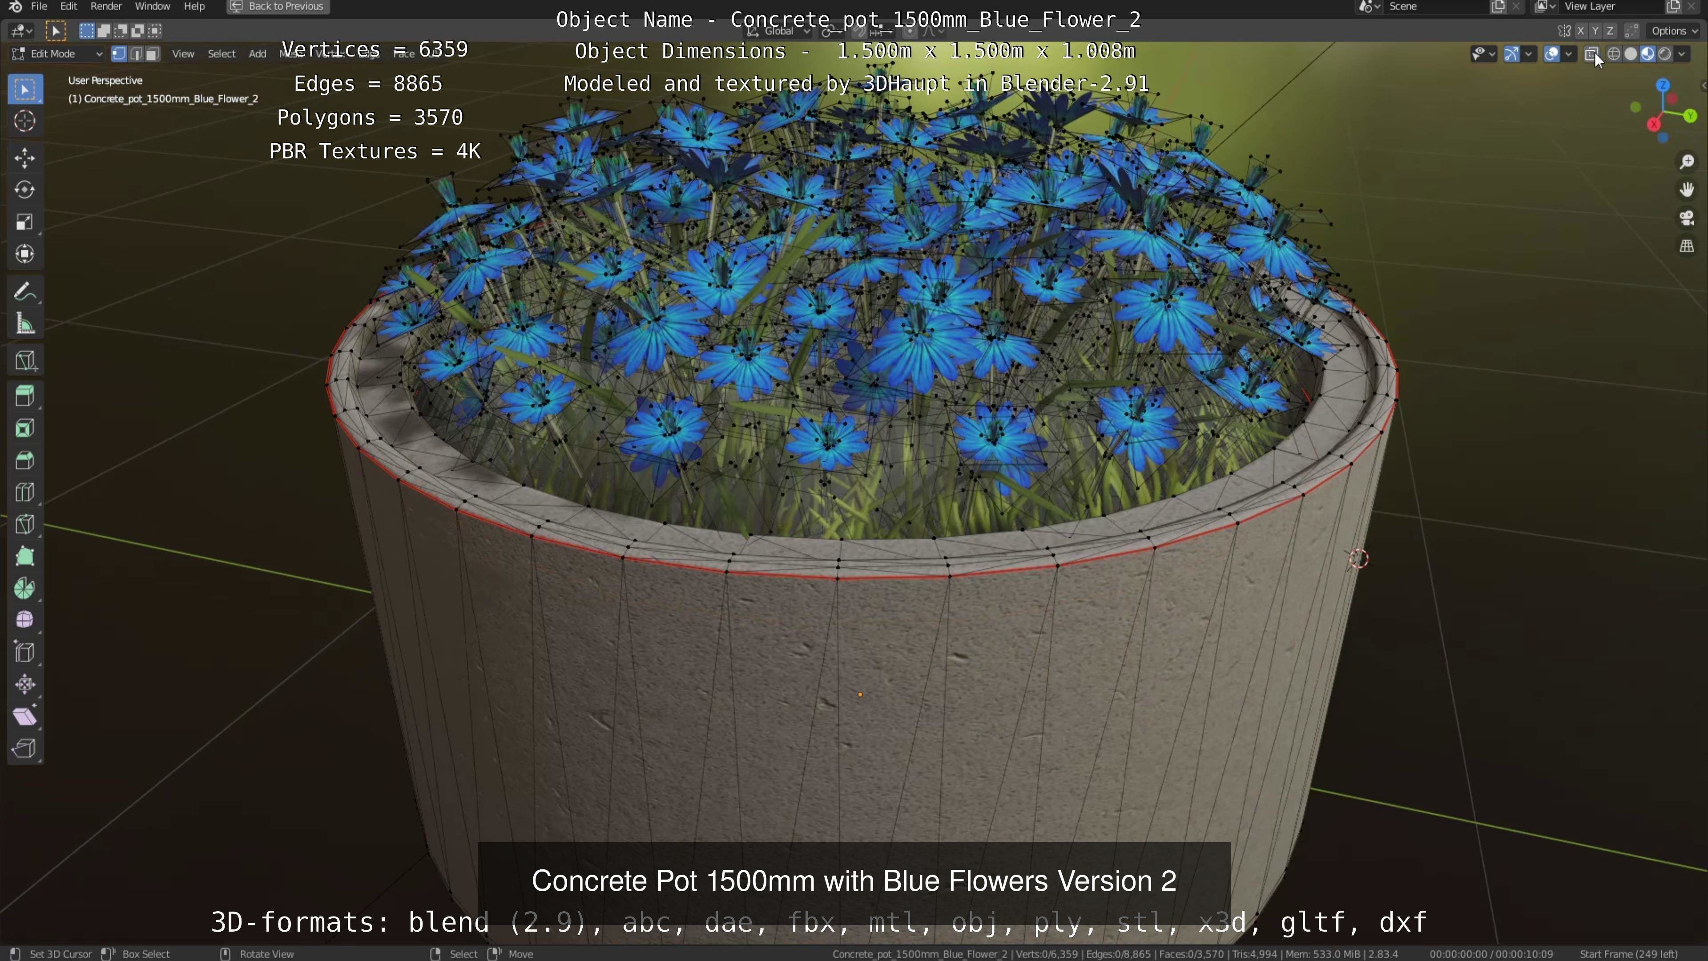Open the gizmo options dropdown arrow
The width and height of the screenshot is (1708, 961).
click(x=1529, y=54)
